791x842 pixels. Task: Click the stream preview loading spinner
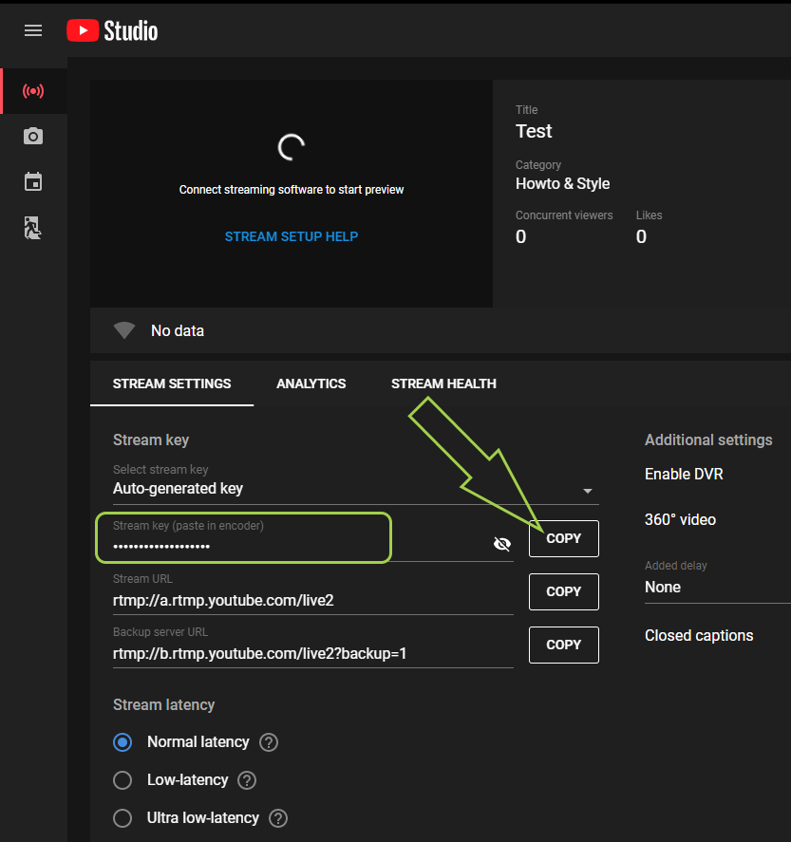point(292,147)
